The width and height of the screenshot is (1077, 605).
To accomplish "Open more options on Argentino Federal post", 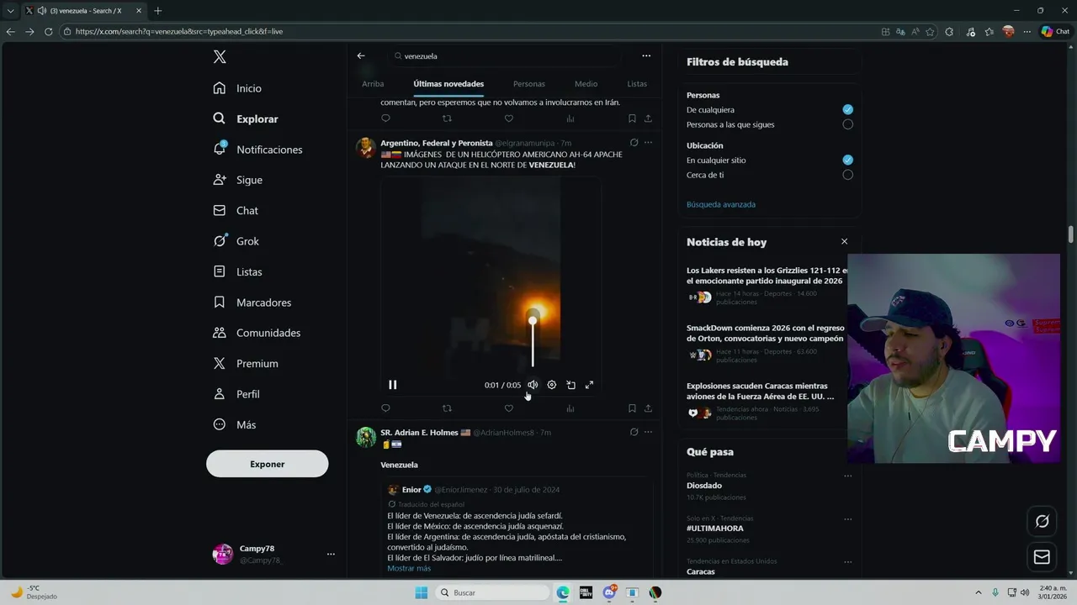I will point(648,143).
